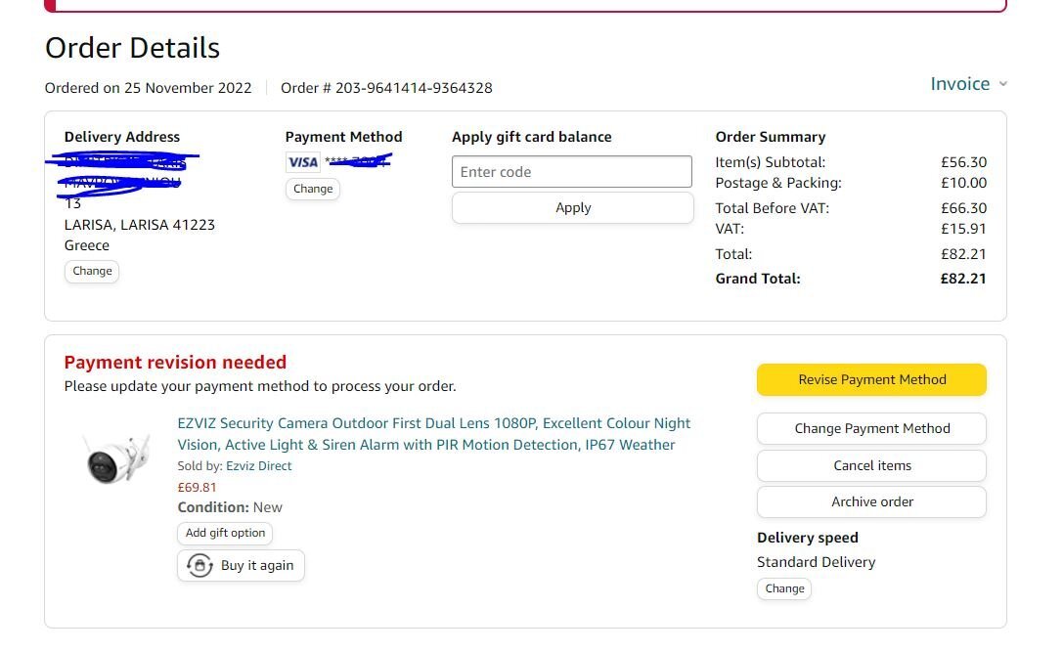
Task: Click the Visa card logo icon
Action: (x=302, y=162)
